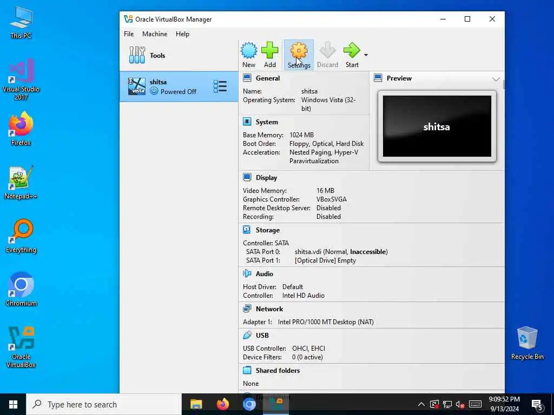Select the Recycle Bin desktop icon
This screenshot has width=554, height=415.
click(527, 343)
